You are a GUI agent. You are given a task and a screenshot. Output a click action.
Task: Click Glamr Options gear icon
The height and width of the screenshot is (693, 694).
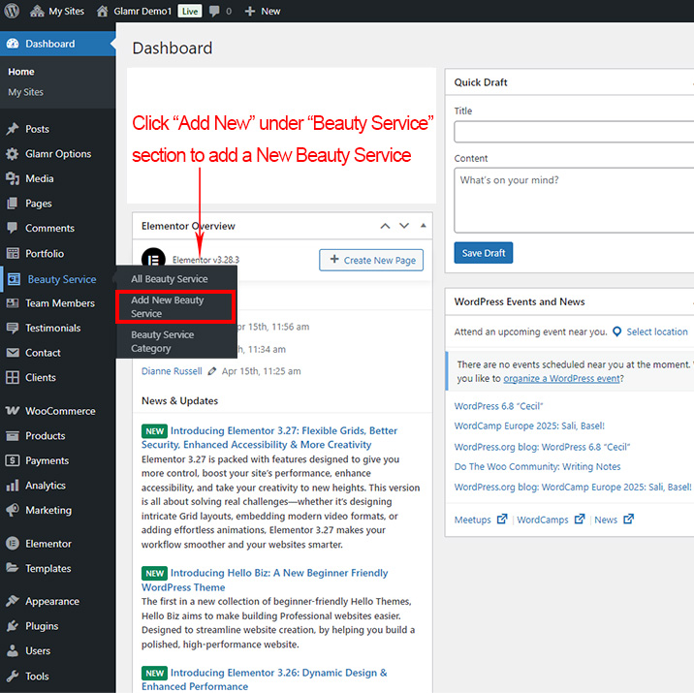coord(13,154)
